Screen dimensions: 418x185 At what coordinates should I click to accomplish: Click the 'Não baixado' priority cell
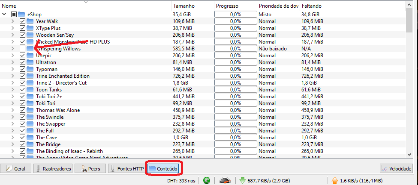tap(272, 49)
